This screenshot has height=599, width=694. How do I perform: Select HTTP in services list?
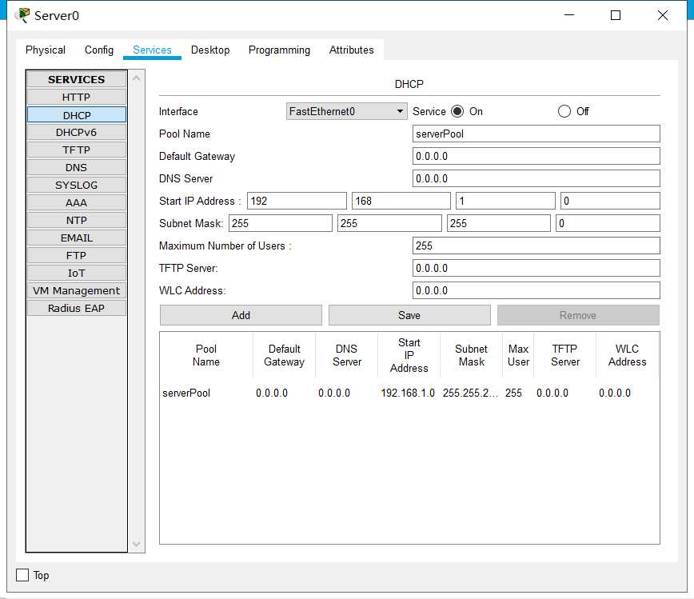(x=77, y=97)
